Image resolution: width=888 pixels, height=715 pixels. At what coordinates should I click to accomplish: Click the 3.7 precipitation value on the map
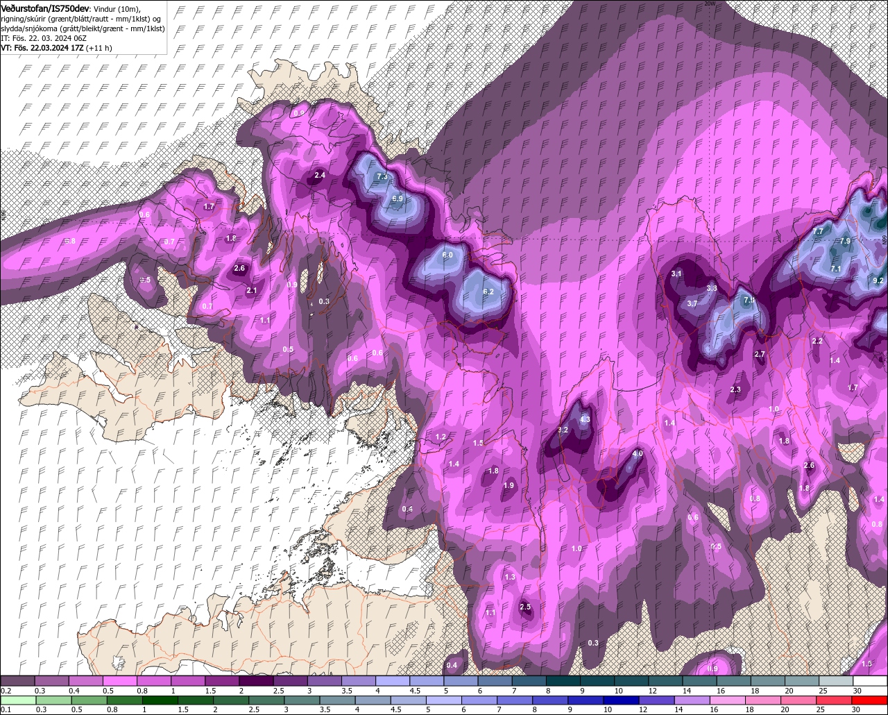(x=692, y=303)
